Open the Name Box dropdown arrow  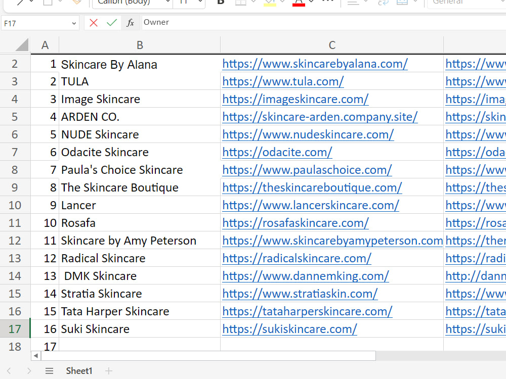click(x=74, y=23)
